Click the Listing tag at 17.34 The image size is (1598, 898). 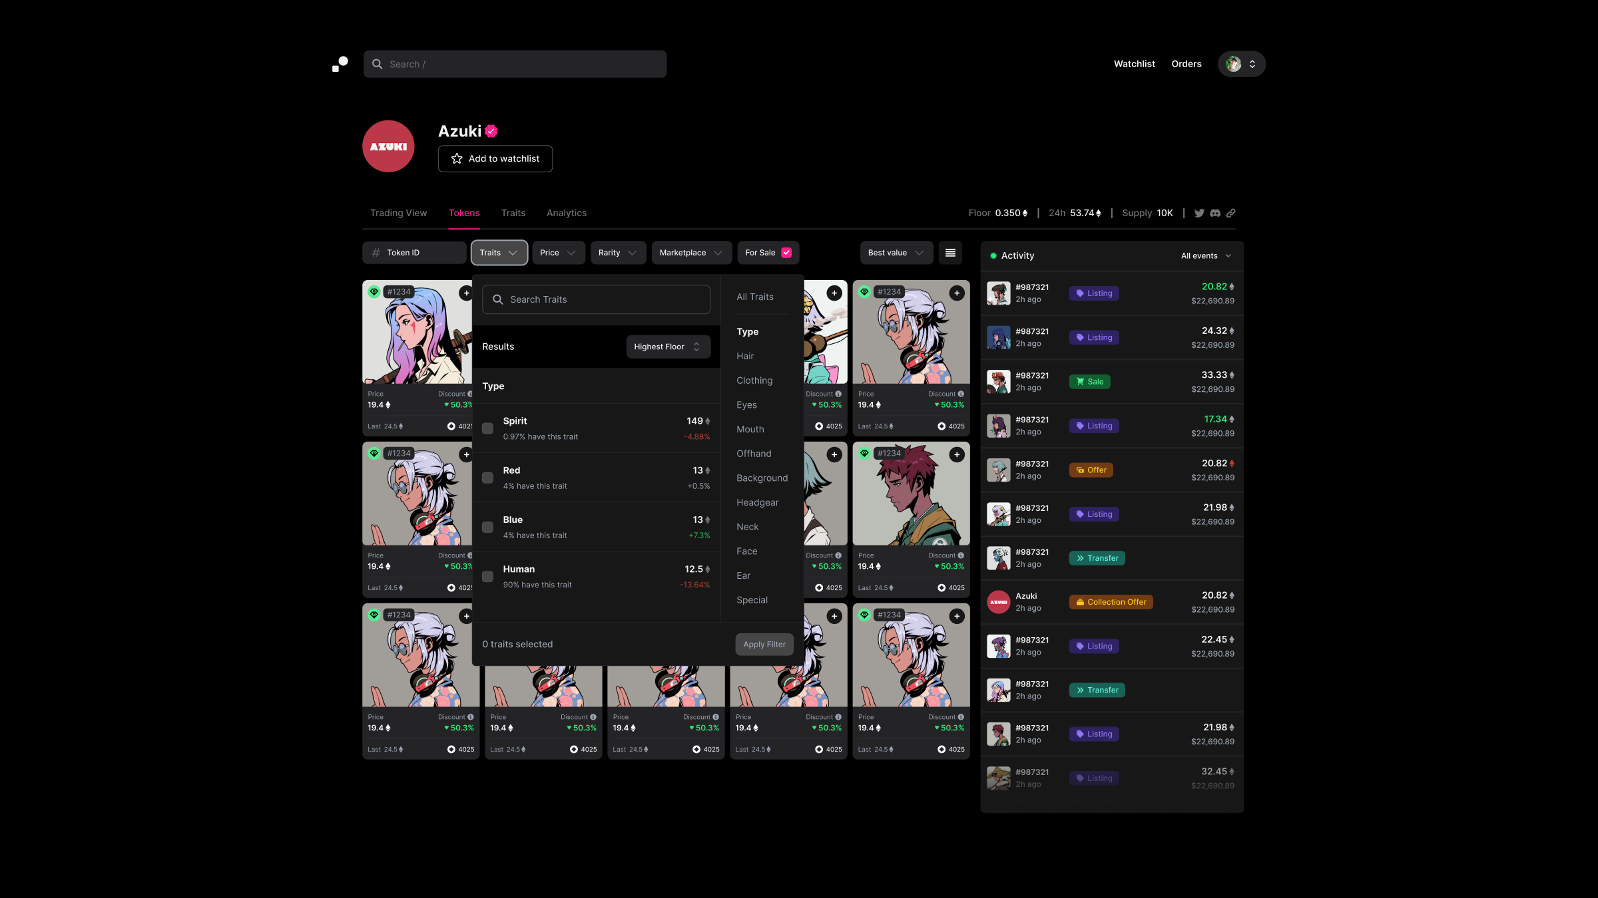(x=1094, y=426)
